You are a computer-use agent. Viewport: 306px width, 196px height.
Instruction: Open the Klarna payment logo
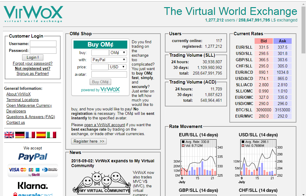point(33,186)
